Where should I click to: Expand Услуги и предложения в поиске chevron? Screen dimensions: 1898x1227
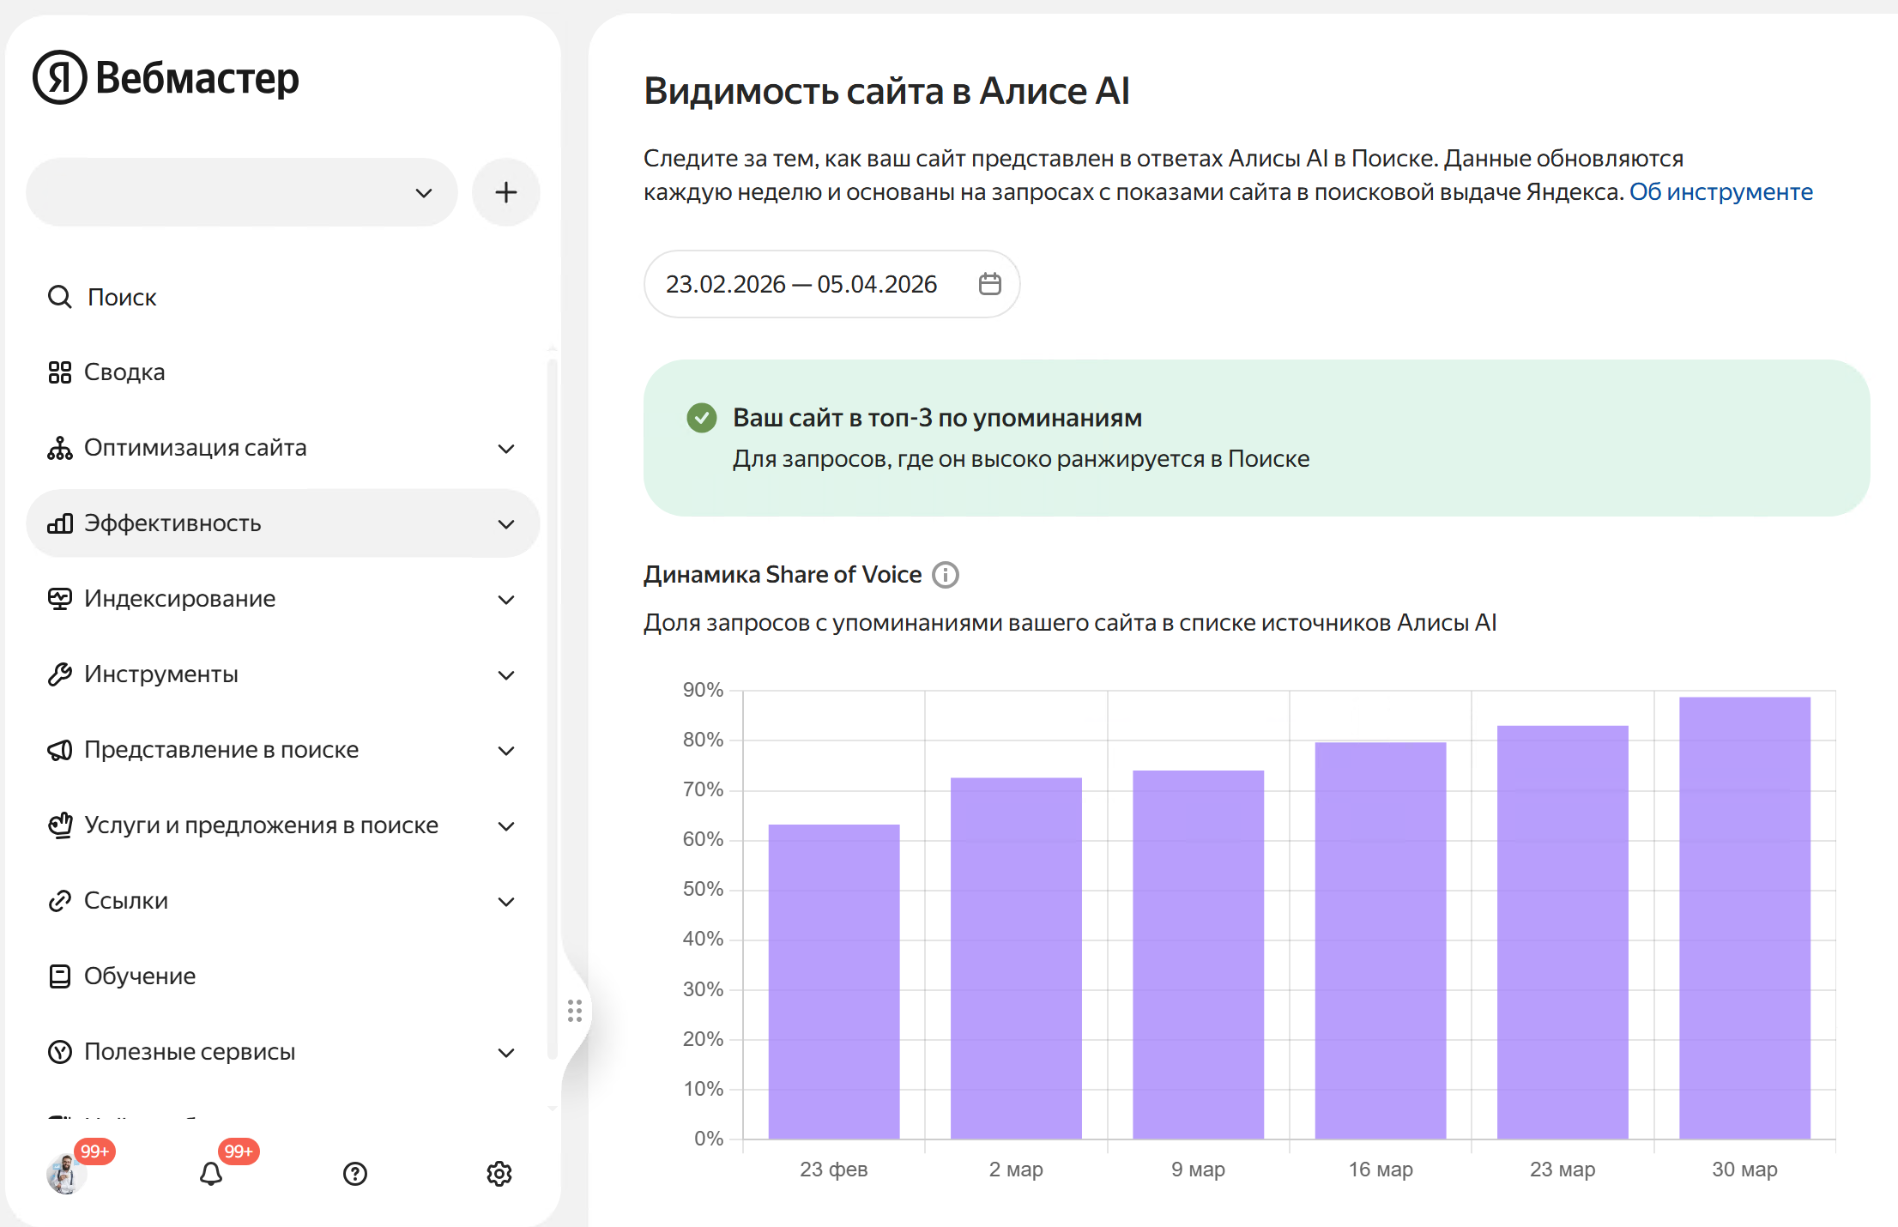[506, 825]
